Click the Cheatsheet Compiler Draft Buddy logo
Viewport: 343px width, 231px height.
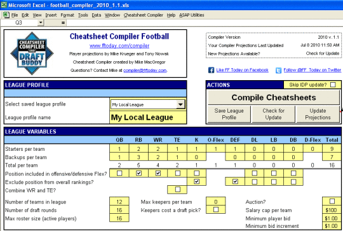(32, 53)
